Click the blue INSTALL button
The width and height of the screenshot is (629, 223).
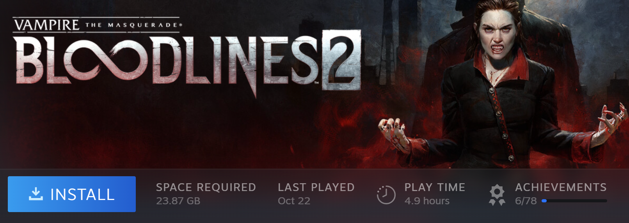[72, 194]
